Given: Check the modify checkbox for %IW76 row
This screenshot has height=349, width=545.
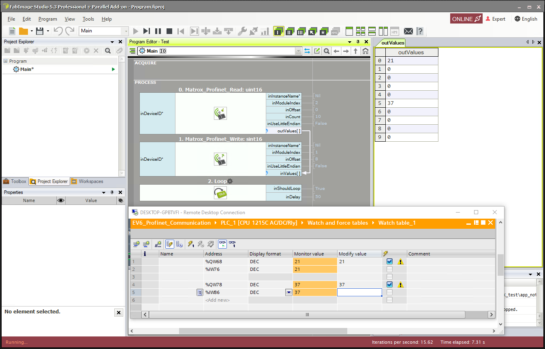Looking at the screenshot, I should point(389,269).
